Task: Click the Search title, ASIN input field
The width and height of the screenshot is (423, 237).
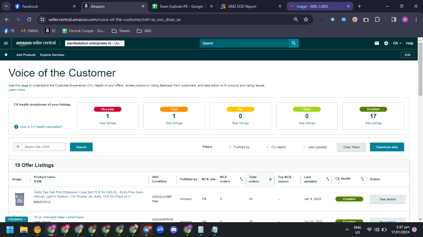Action: [x=44, y=147]
